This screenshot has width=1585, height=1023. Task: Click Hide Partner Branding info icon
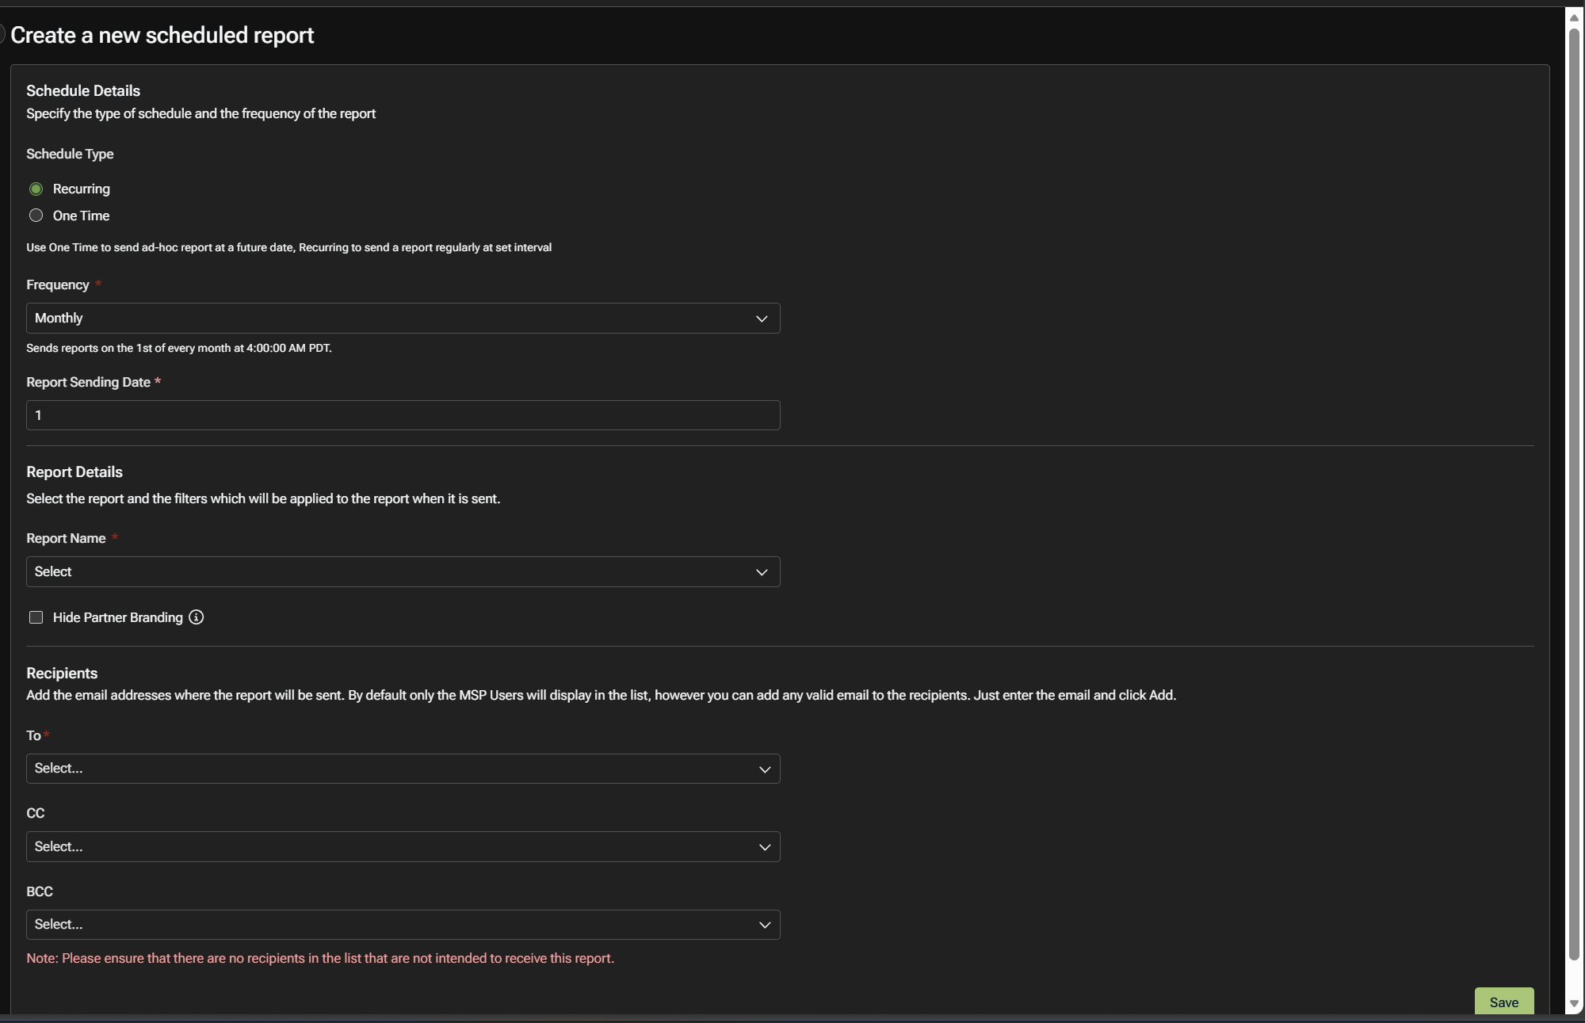point(197,617)
